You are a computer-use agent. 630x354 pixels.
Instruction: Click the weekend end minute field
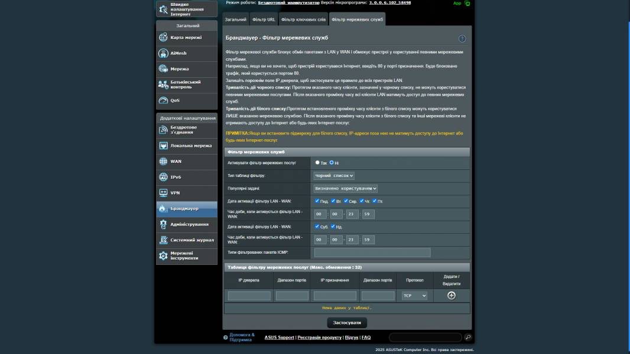(368, 240)
